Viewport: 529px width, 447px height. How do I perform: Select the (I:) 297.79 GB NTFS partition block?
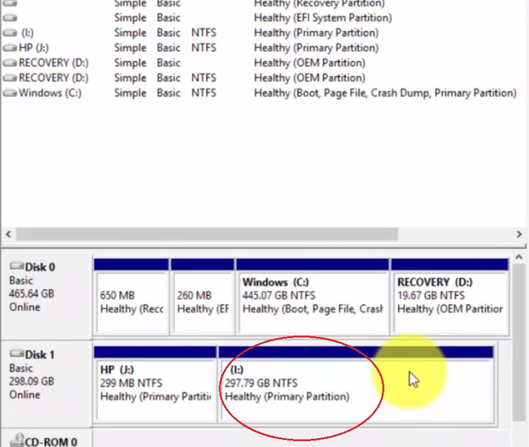[x=356, y=385]
